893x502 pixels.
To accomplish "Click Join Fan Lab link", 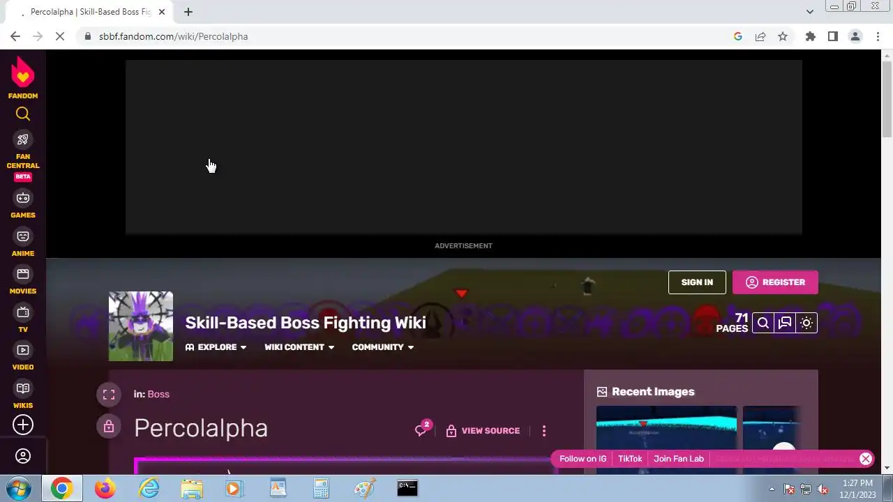I will click(x=679, y=459).
